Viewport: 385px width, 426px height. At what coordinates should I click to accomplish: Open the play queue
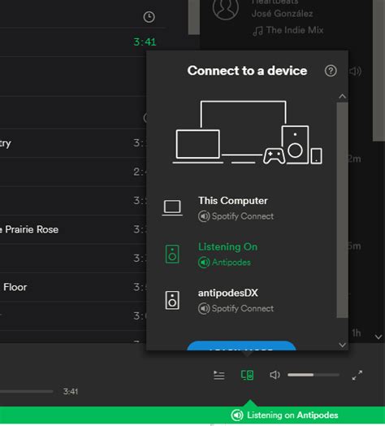218,376
